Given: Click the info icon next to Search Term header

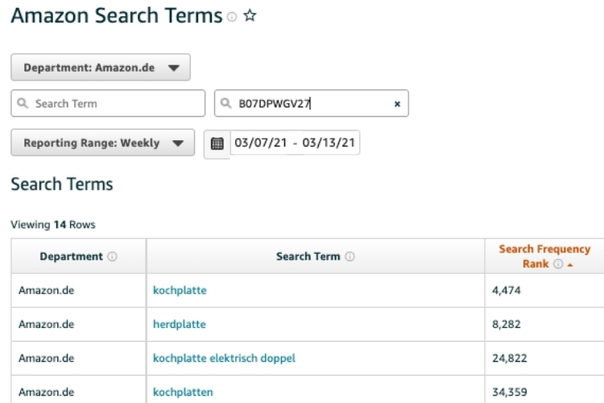Looking at the screenshot, I should coord(350,256).
